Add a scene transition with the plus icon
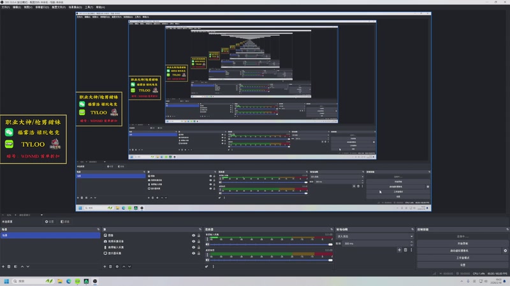The width and height of the screenshot is (510, 286). point(400,250)
